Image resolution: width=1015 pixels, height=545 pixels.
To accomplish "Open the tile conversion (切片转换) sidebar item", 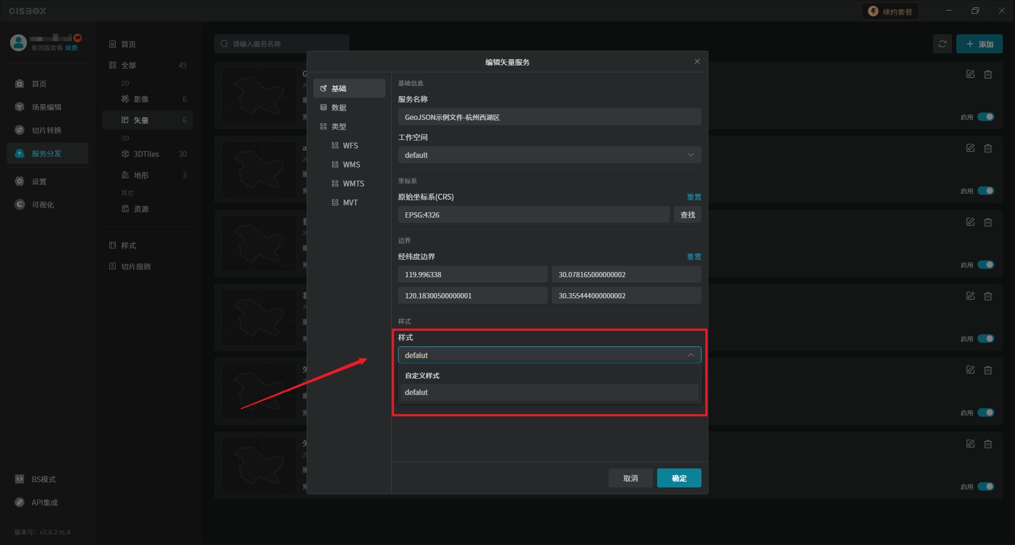I will click(x=47, y=130).
